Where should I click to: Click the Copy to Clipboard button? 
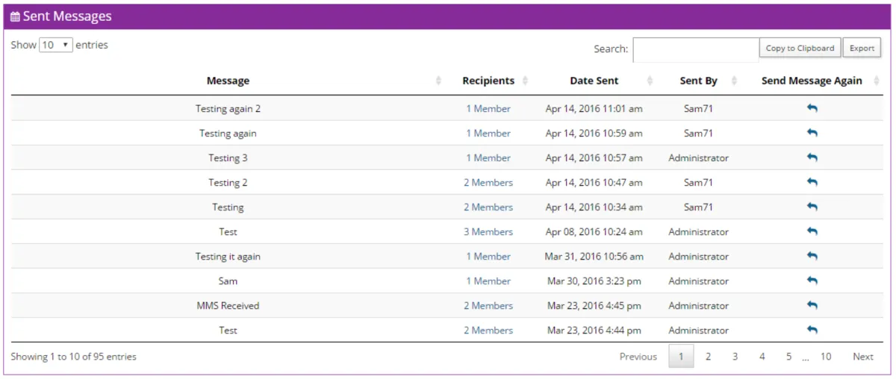click(800, 48)
